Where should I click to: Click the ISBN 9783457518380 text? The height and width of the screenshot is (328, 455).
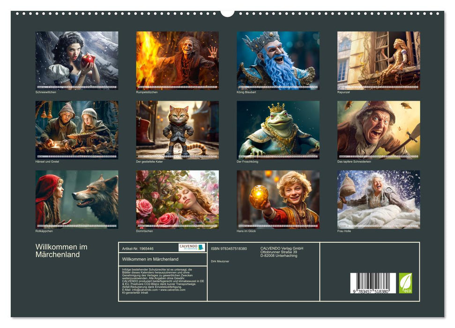229,248
